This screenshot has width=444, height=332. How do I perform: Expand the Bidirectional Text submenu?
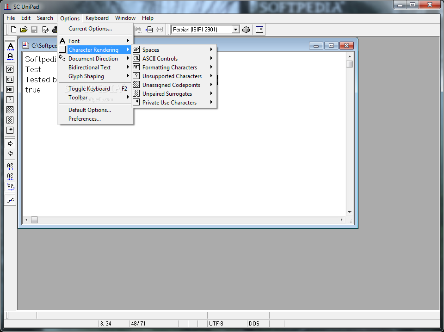coord(95,68)
